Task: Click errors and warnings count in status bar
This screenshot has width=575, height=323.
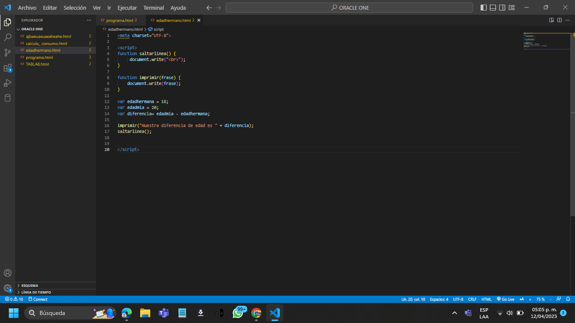Action: point(14,299)
